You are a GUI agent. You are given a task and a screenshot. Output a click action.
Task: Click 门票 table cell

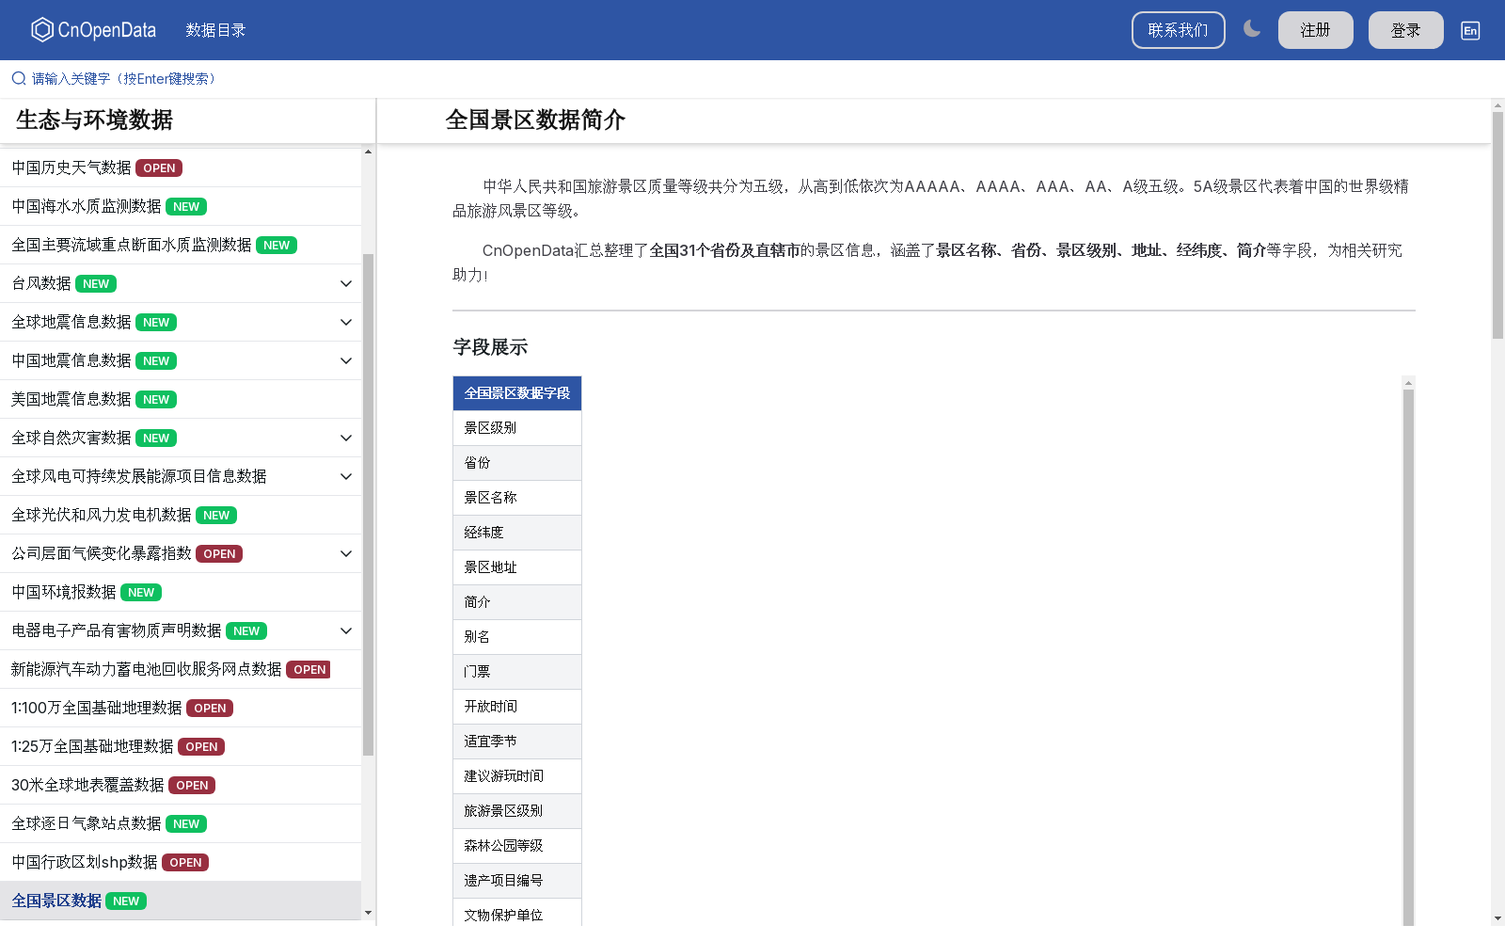pyautogui.click(x=517, y=672)
